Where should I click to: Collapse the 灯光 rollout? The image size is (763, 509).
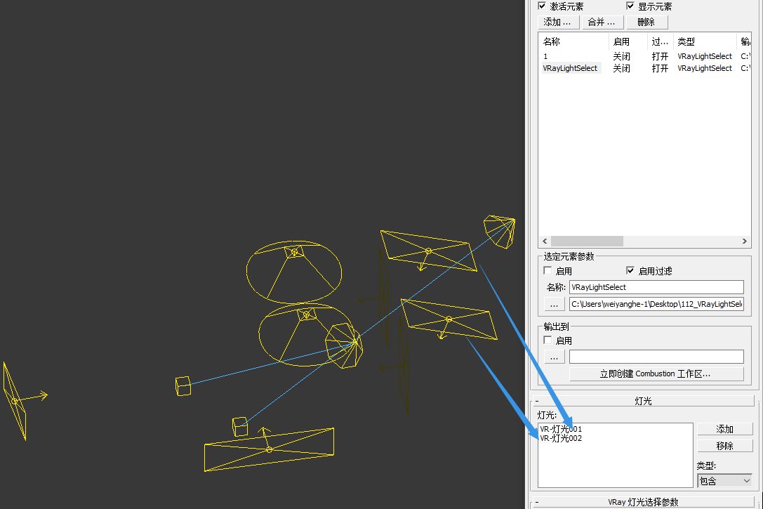coord(644,401)
